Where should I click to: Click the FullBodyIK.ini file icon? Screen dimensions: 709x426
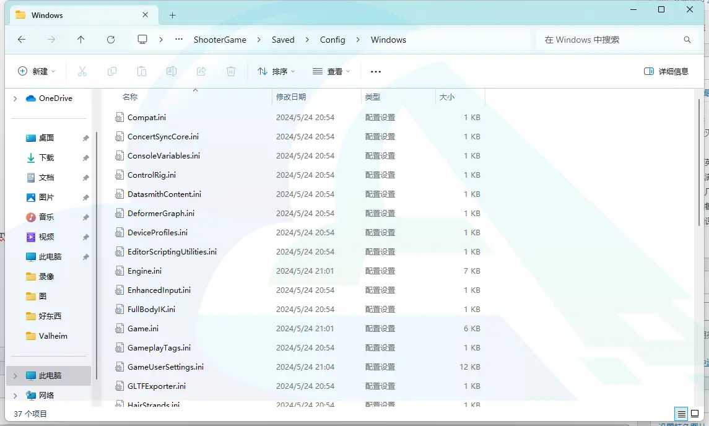pyautogui.click(x=120, y=310)
